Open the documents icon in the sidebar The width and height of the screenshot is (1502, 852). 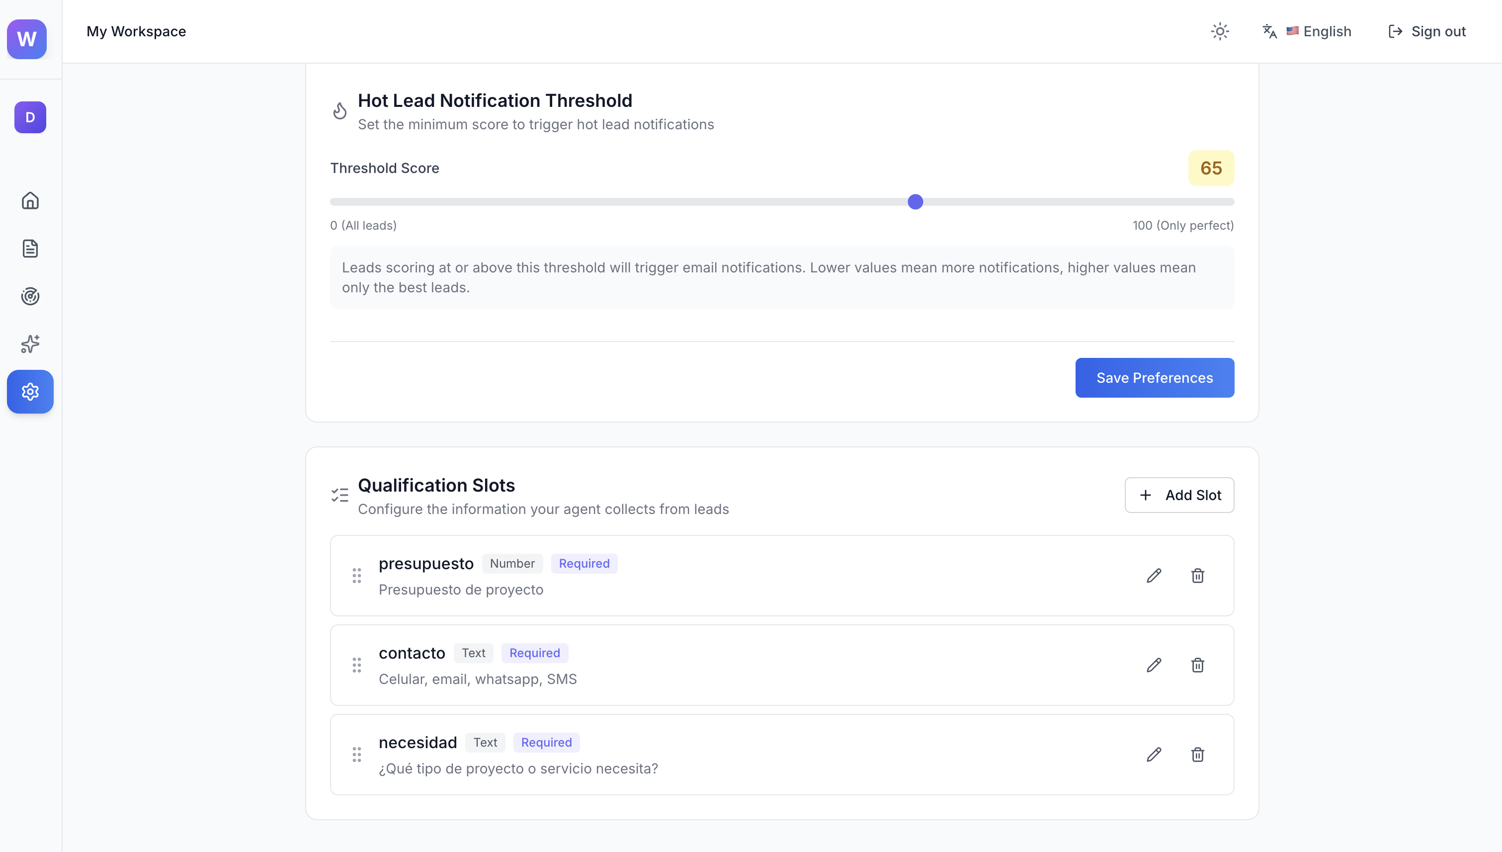pyautogui.click(x=30, y=249)
